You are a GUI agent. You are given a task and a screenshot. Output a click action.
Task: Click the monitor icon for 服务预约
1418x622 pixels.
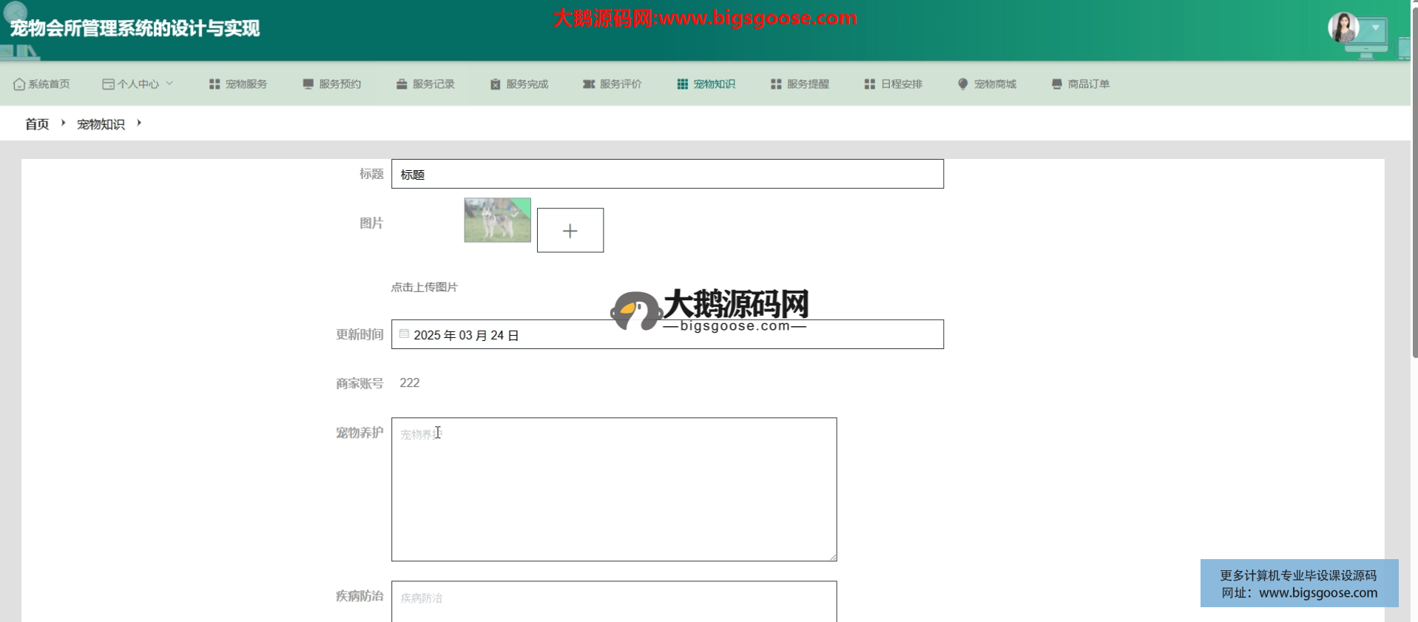pos(308,84)
